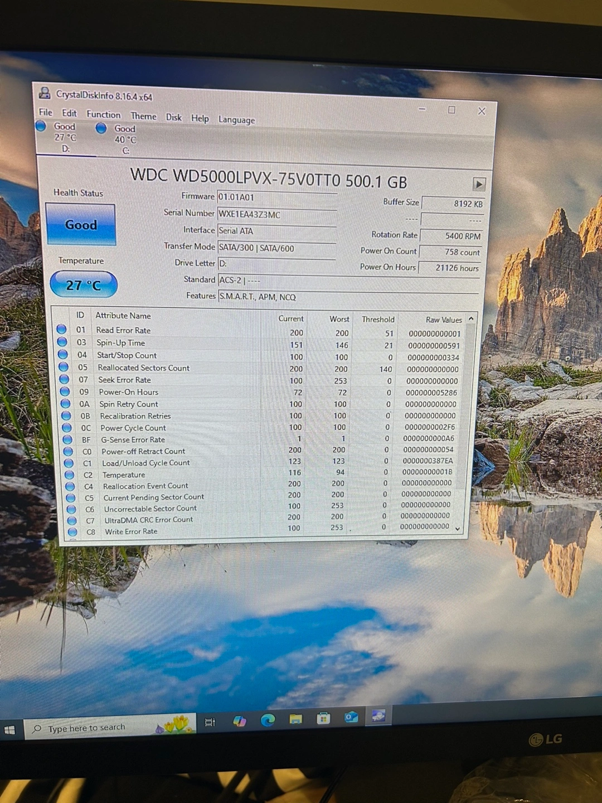Click the Good health status button

coord(81,224)
